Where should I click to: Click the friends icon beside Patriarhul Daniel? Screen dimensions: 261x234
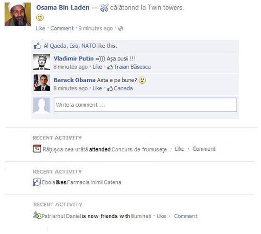(37, 215)
